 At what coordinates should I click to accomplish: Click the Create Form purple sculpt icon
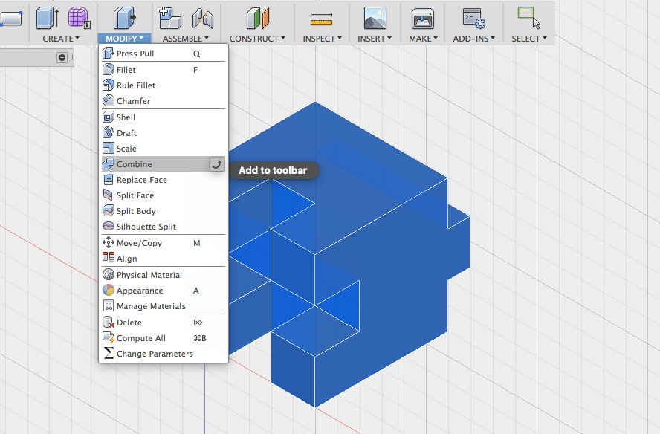tap(79, 18)
